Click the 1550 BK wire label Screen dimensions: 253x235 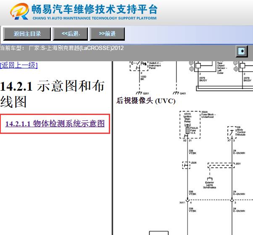(x=143, y=78)
